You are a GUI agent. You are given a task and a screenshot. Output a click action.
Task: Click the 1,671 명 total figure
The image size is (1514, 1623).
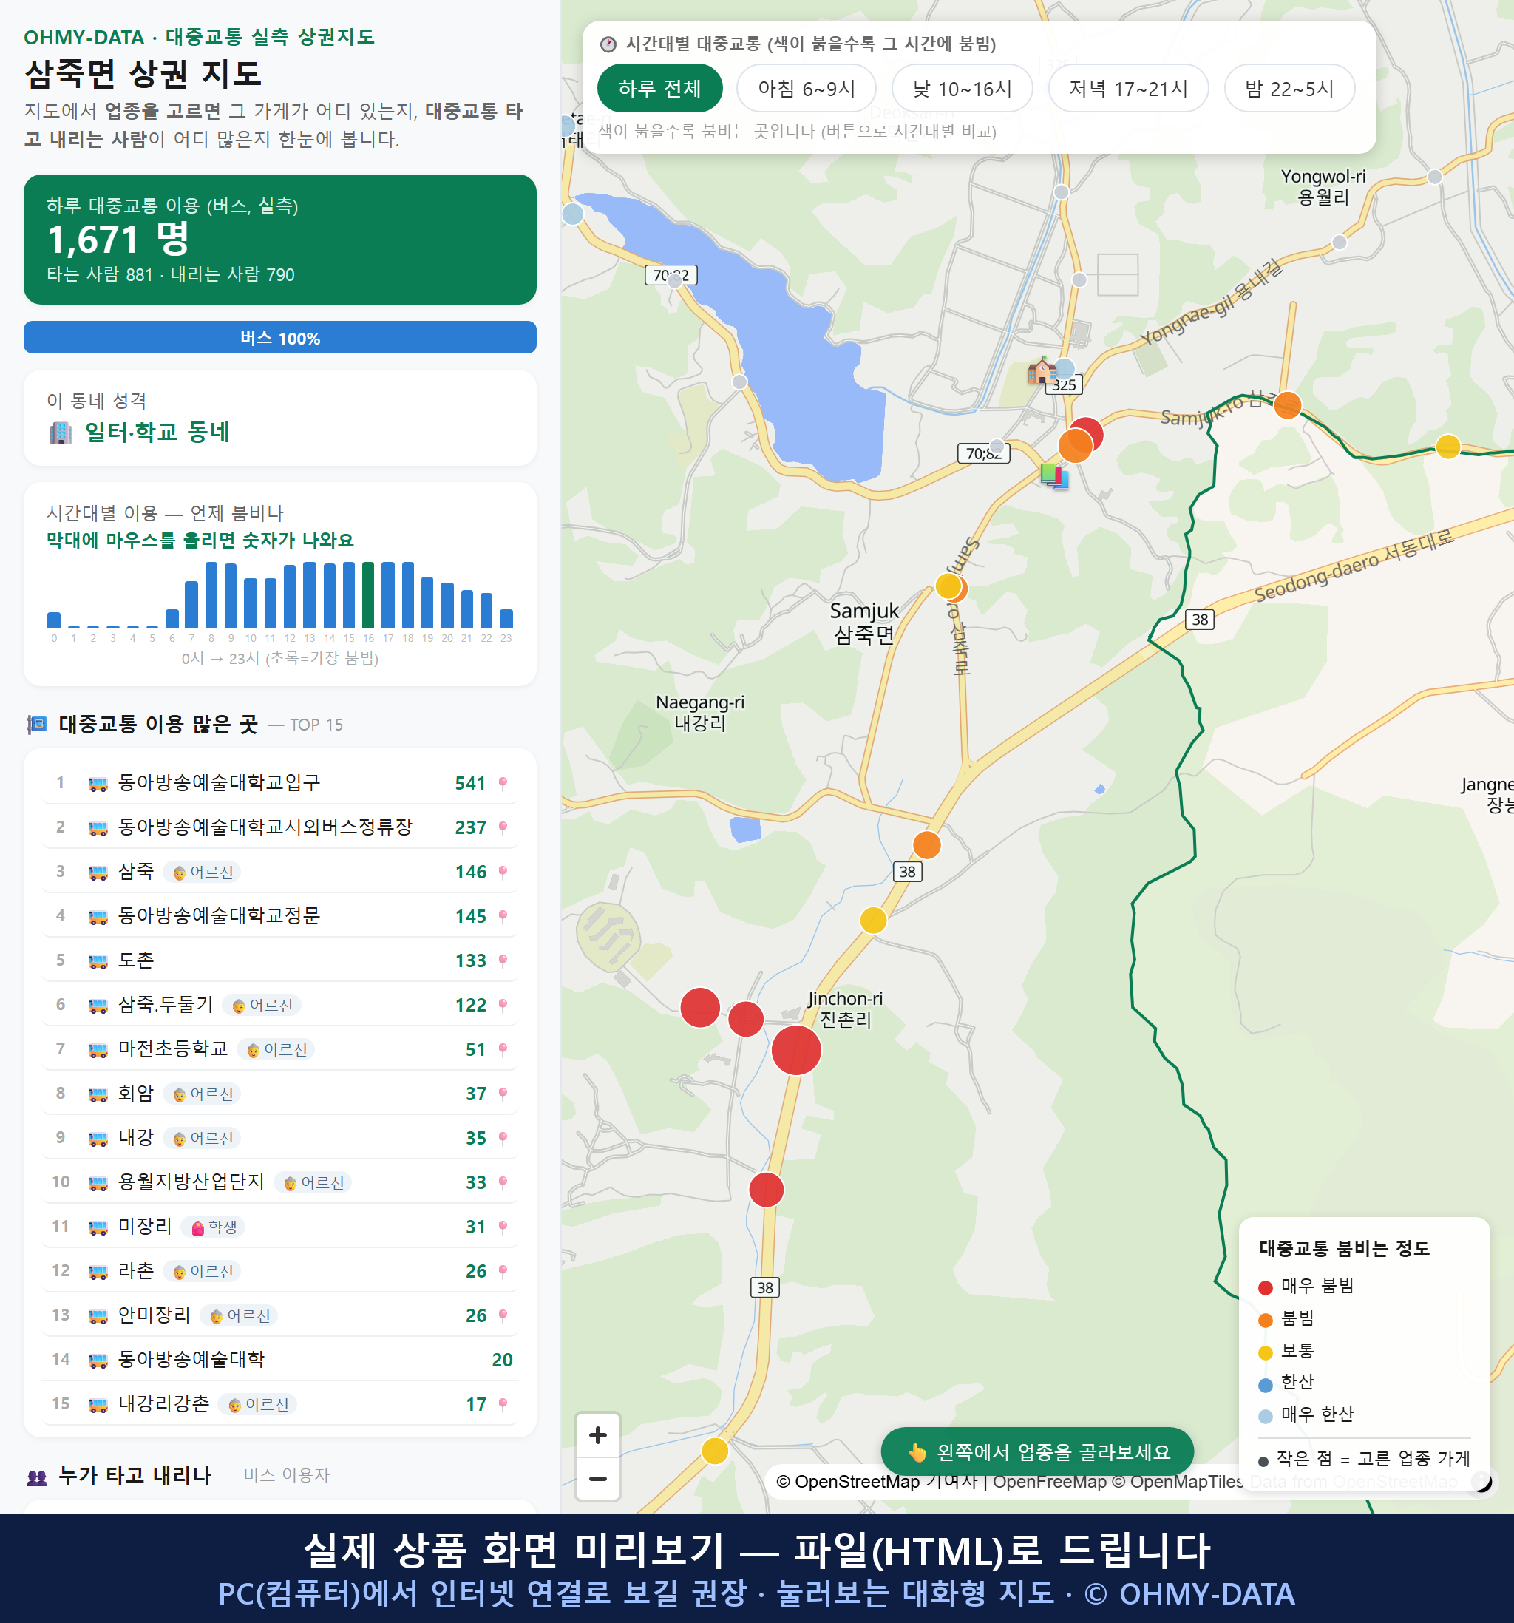coord(118,240)
